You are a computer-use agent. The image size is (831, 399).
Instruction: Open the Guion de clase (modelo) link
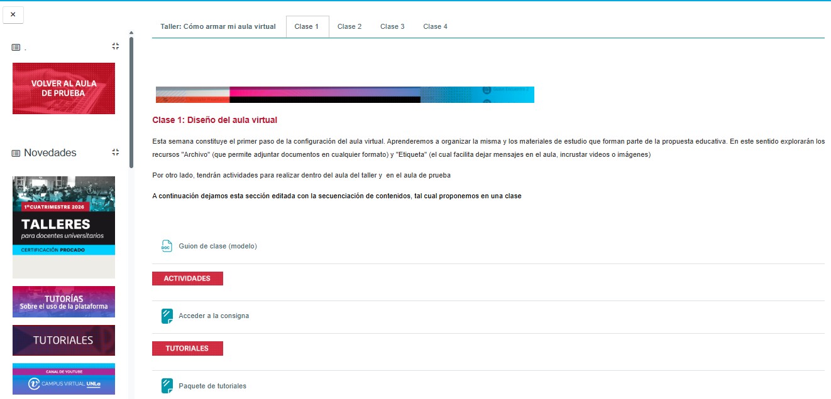pos(217,246)
